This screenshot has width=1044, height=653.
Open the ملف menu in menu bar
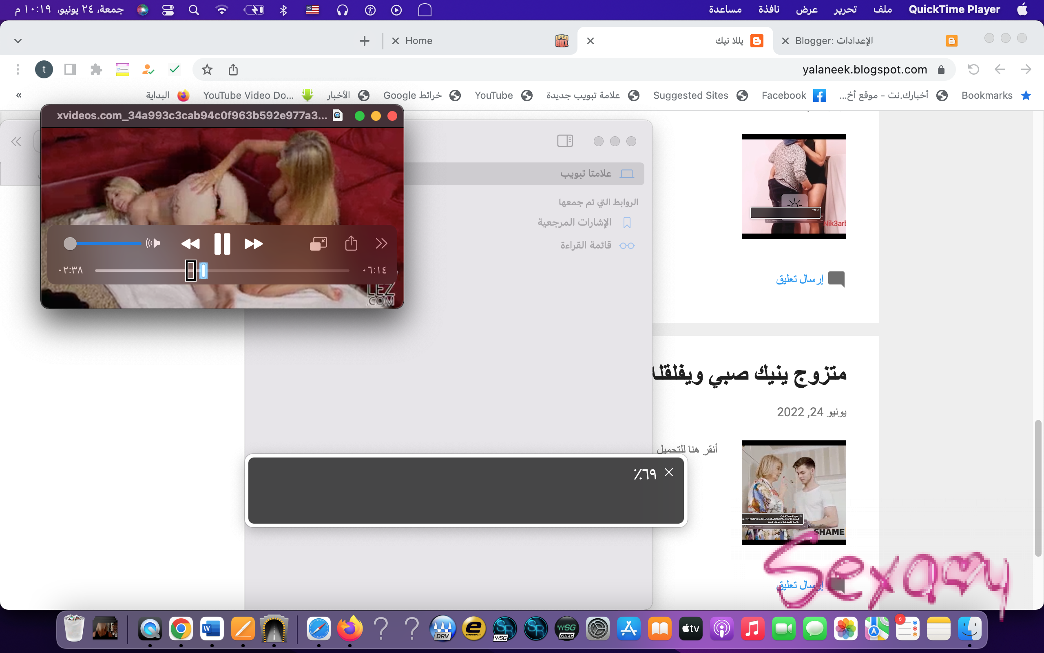(882, 9)
